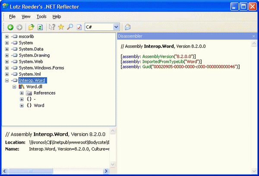The width and height of the screenshot is (259, 176).
Task: Expand the dash namespace node
Action: (22, 99)
